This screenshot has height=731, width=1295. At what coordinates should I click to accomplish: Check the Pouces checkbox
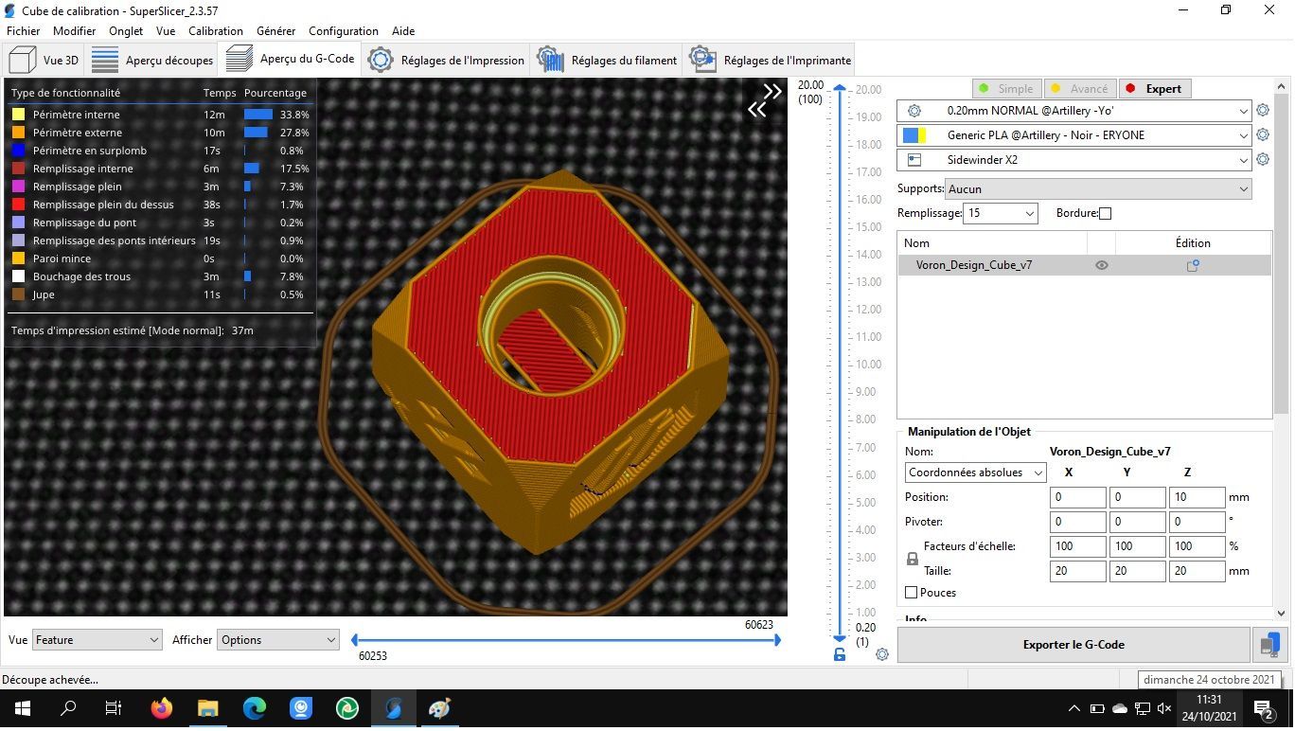[x=912, y=593]
